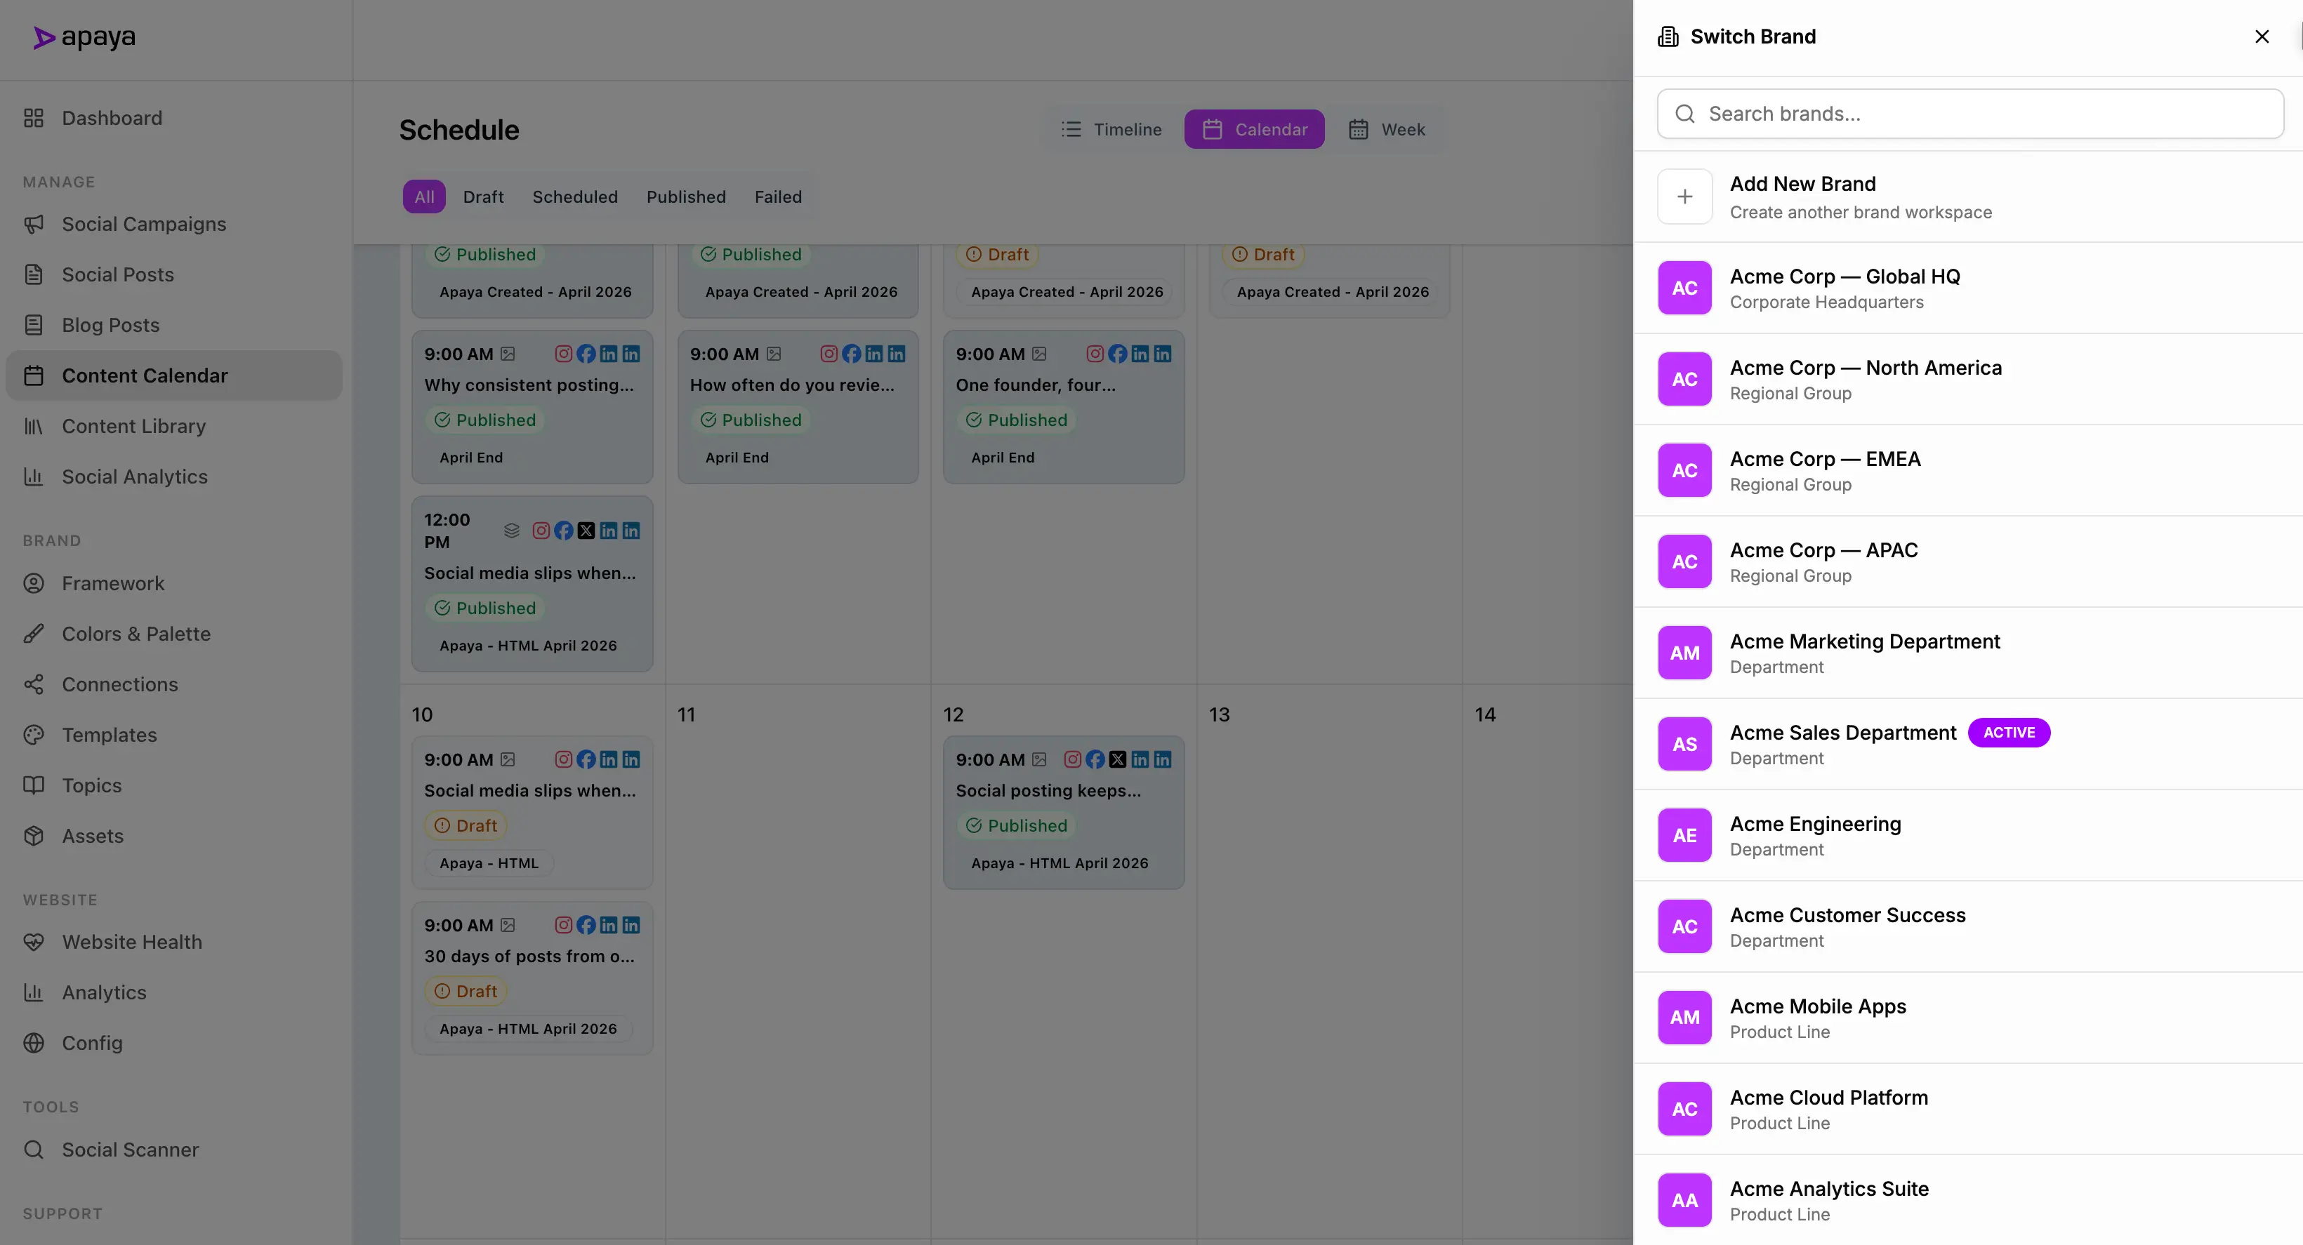Click the Content Calendar icon in sidebar
This screenshot has width=2303, height=1245.
click(34, 375)
